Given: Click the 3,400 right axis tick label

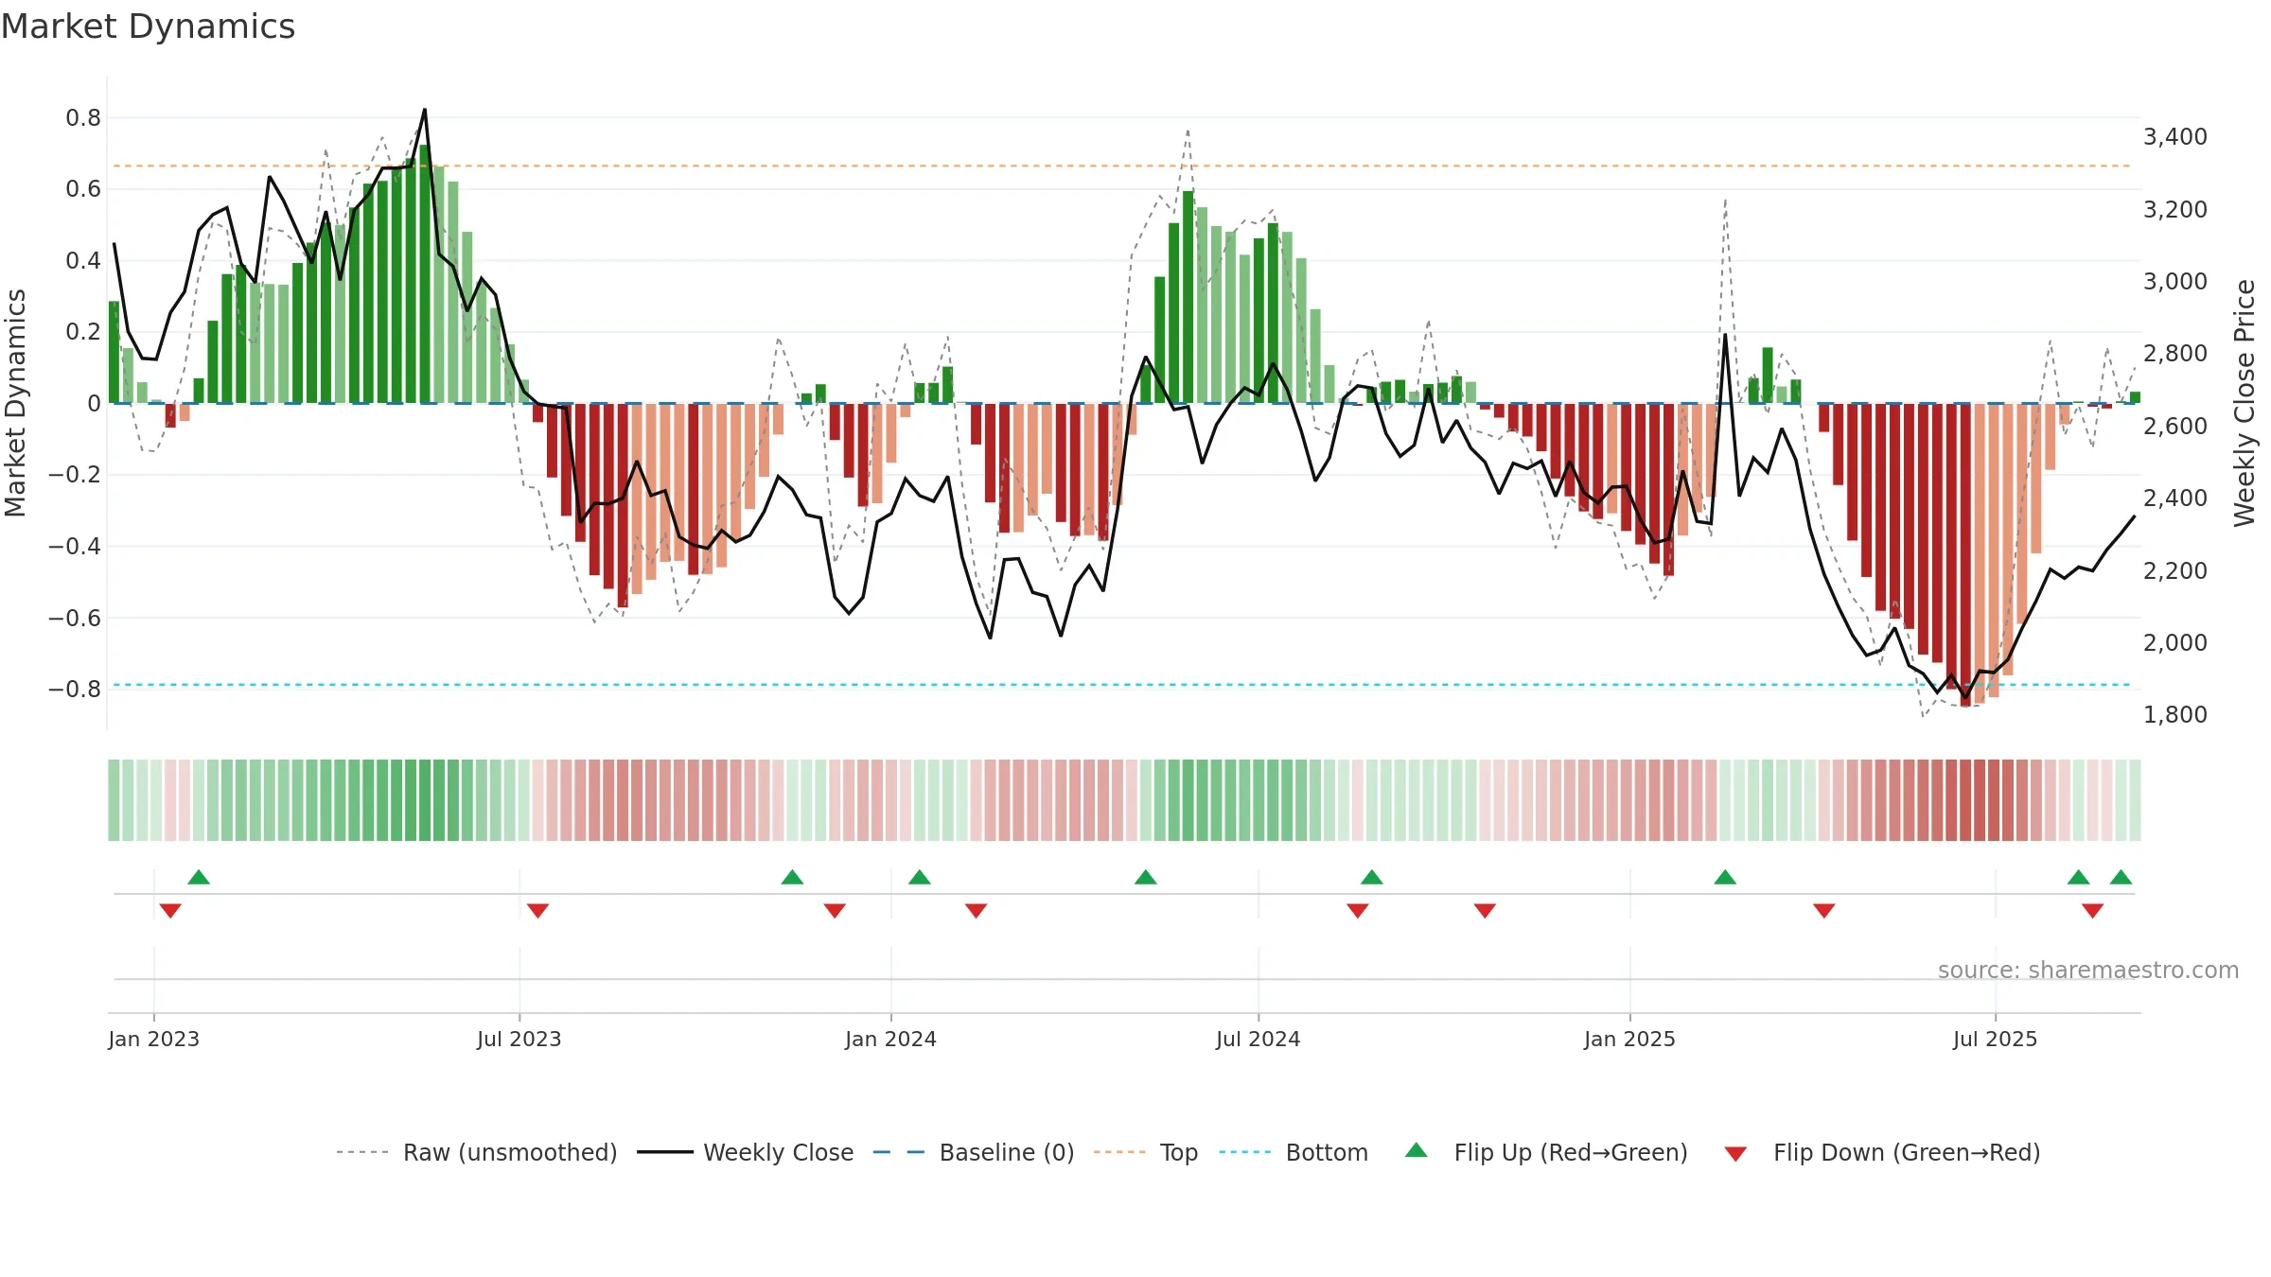Looking at the screenshot, I should coord(2175,137).
